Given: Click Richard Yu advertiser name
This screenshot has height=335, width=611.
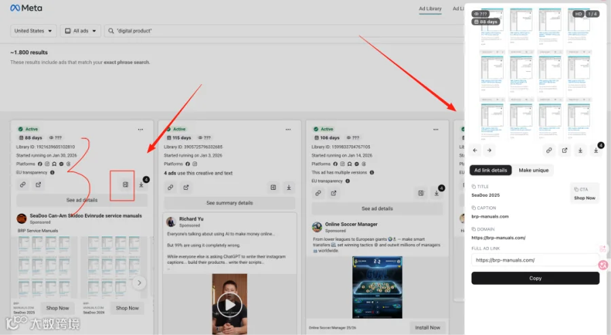Looking at the screenshot, I should (191, 218).
